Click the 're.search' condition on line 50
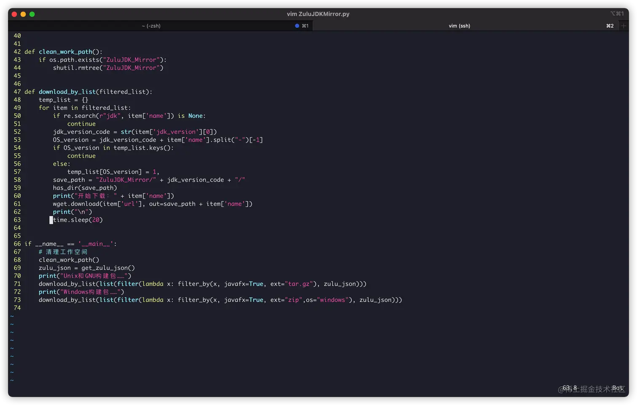637x405 pixels. [129, 116]
